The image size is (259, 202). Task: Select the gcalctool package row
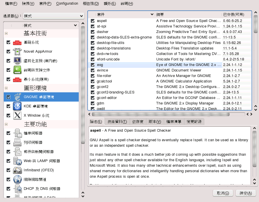170,81
